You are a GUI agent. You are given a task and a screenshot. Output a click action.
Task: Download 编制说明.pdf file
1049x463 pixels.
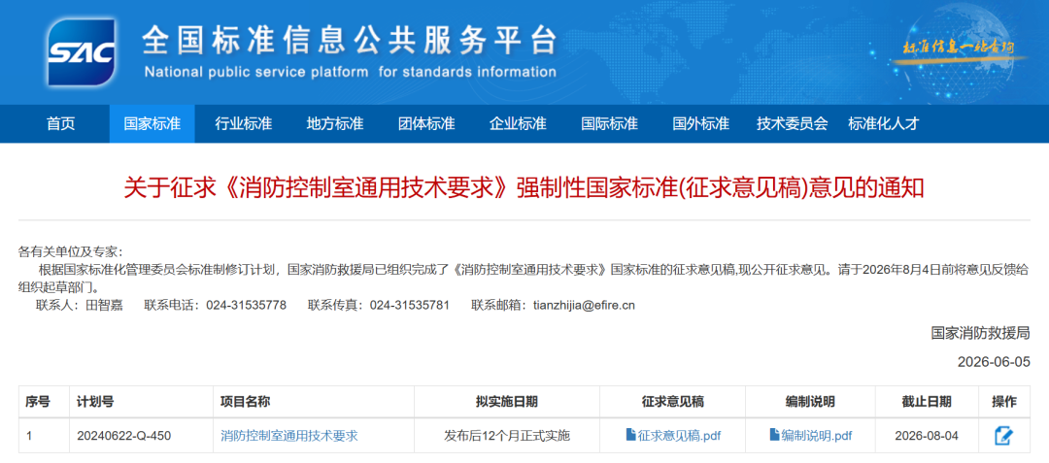coord(816,436)
